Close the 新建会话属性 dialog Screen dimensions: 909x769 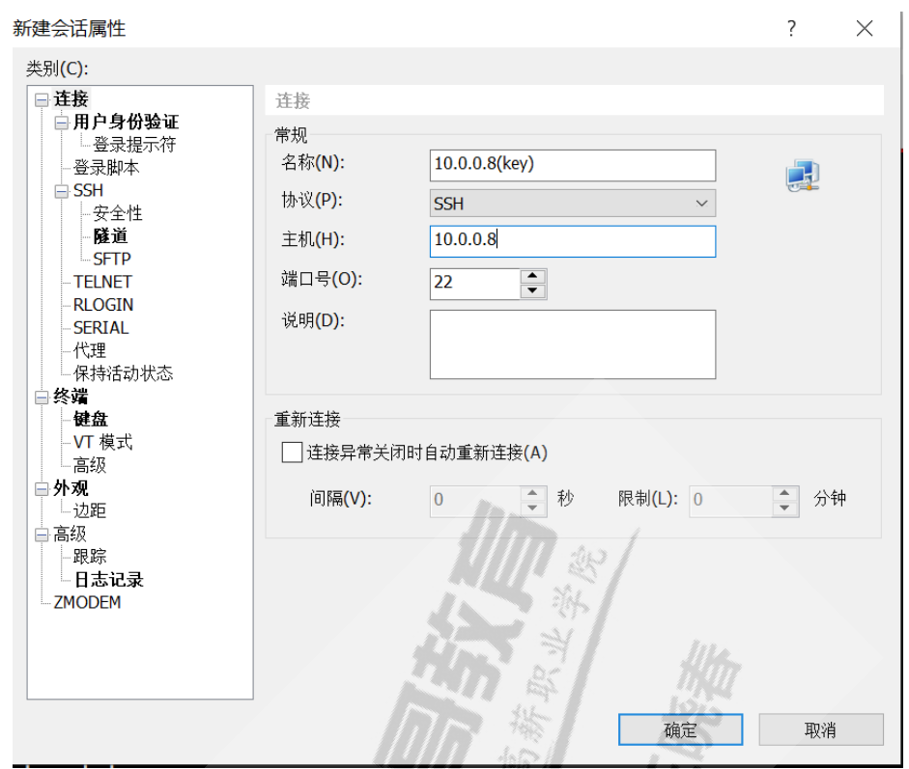865,28
